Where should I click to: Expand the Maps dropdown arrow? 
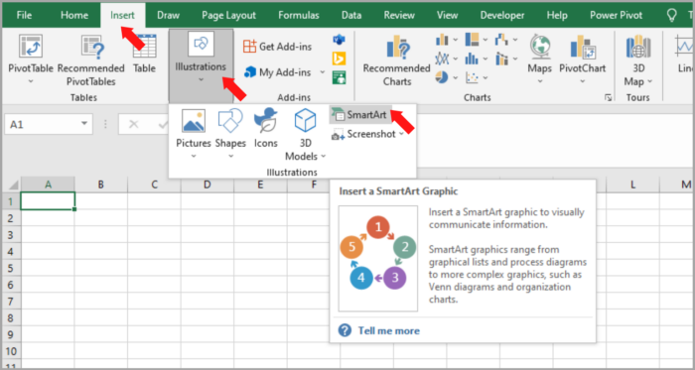pyautogui.click(x=539, y=81)
